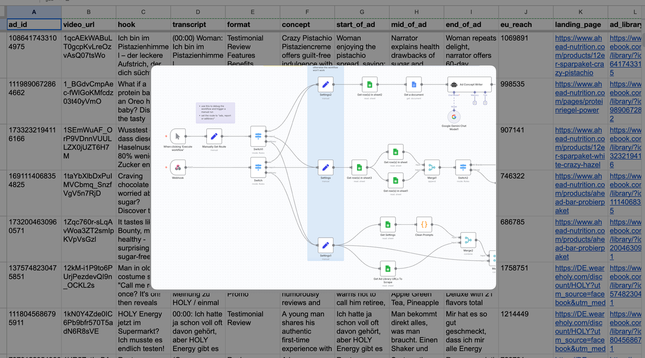Open the Get Settings sheet node
This screenshot has width=645, height=358.
coord(388,225)
